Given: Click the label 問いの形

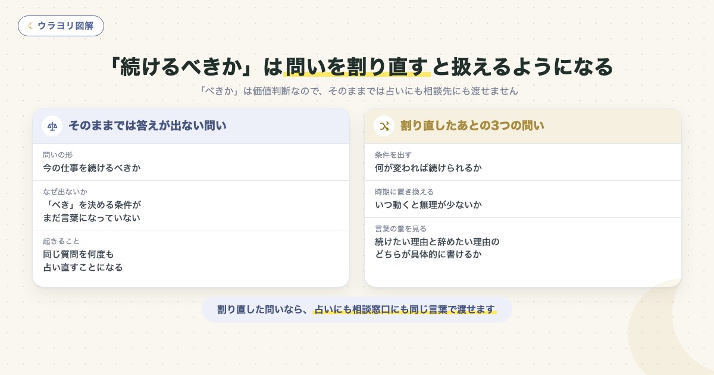Looking at the screenshot, I should 58,155.
